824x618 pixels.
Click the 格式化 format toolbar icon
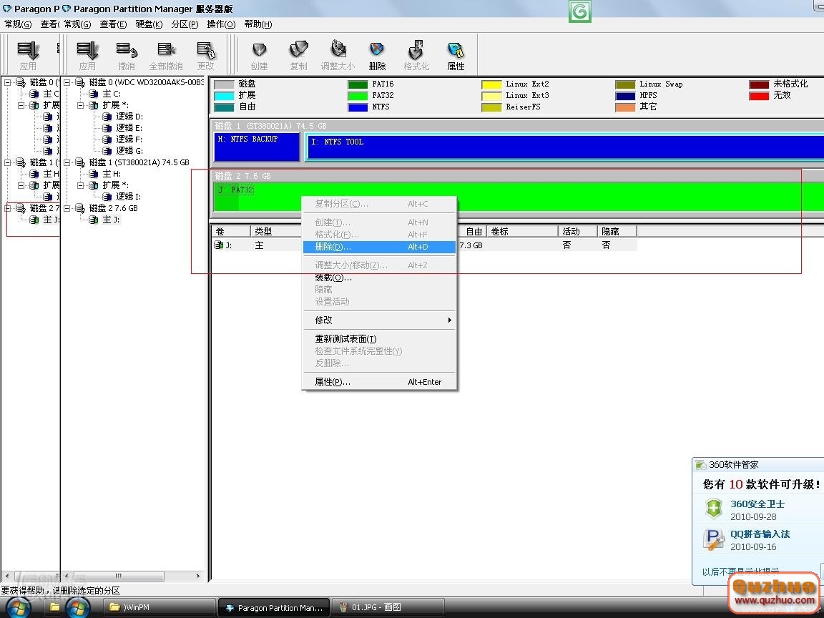point(416,55)
